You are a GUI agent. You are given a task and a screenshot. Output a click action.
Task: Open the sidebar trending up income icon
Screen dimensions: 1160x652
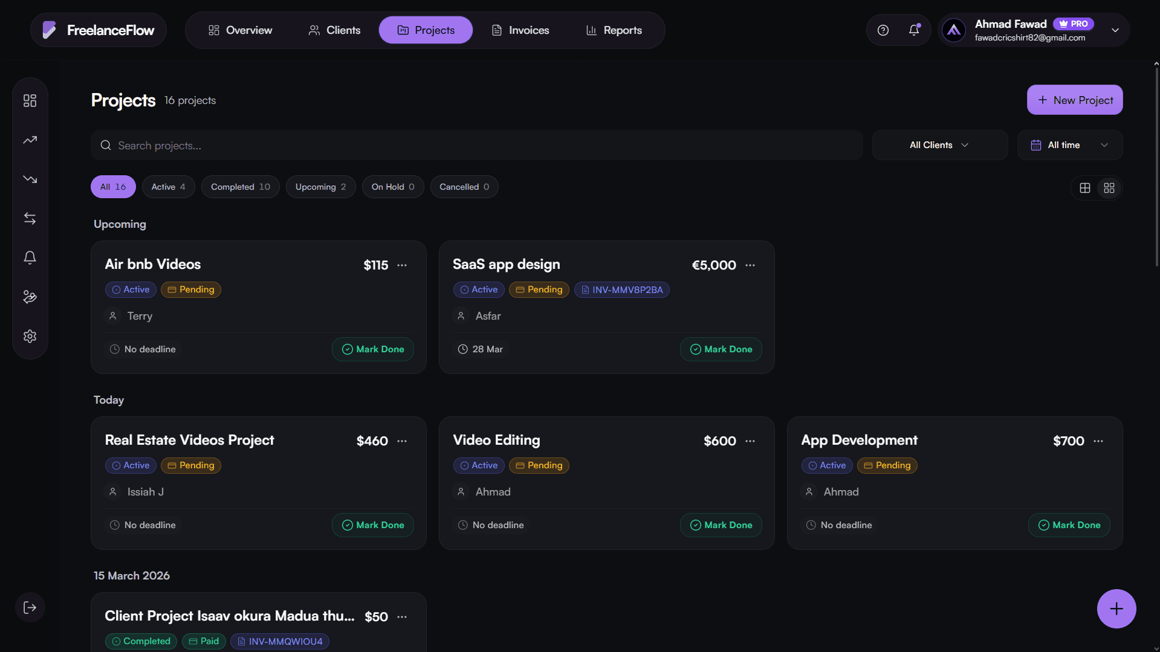pyautogui.click(x=30, y=140)
